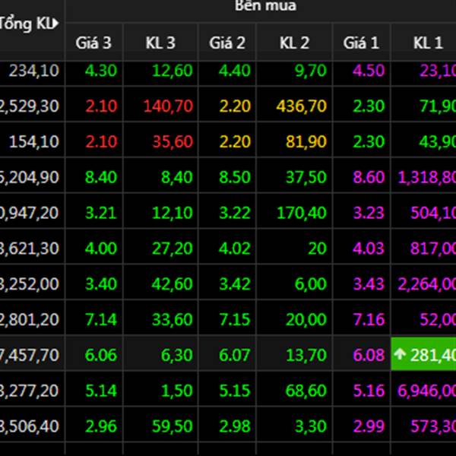Viewport: 456px width, 456px height.
Task: Select volume cell 170,40
Action: (x=302, y=213)
